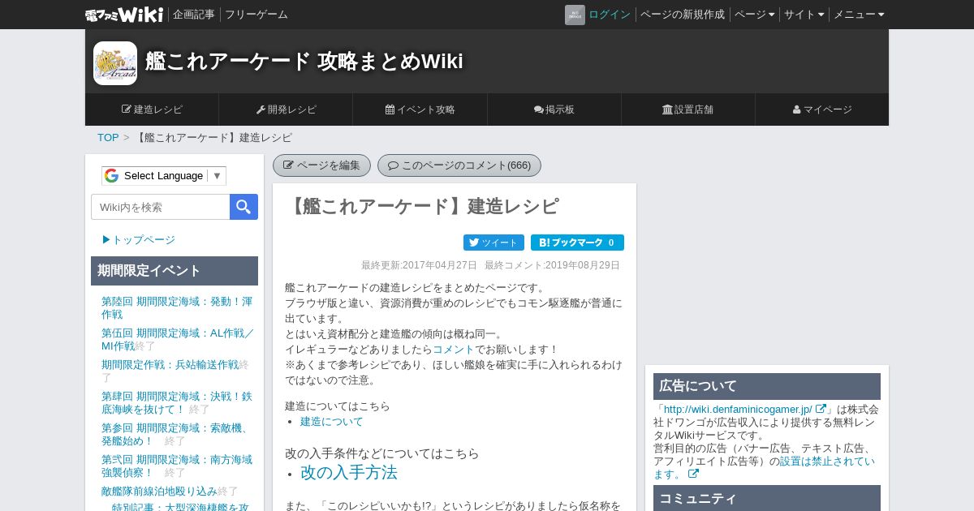Open 第陸回 期間限定海域：発動！渾作戦
The height and width of the screenshot is (511, 974).
pos(177,307)
